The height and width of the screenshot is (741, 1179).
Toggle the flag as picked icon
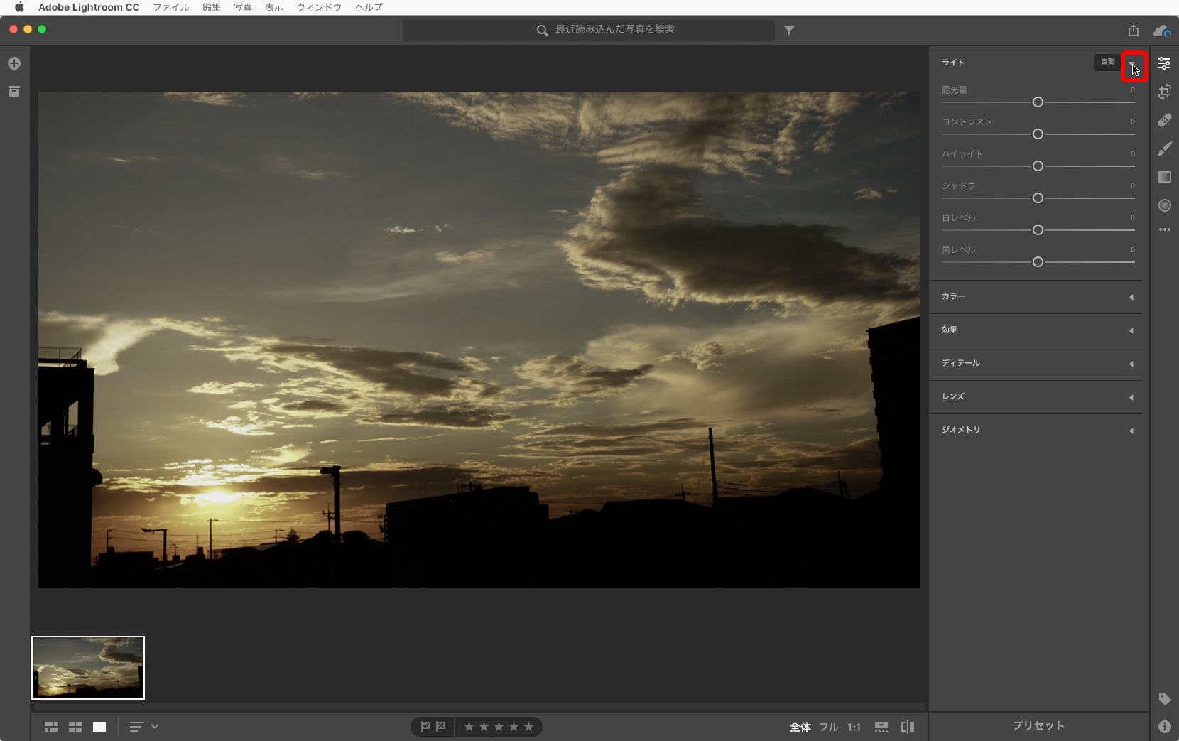pyautogui.click(x=425, y=726)
